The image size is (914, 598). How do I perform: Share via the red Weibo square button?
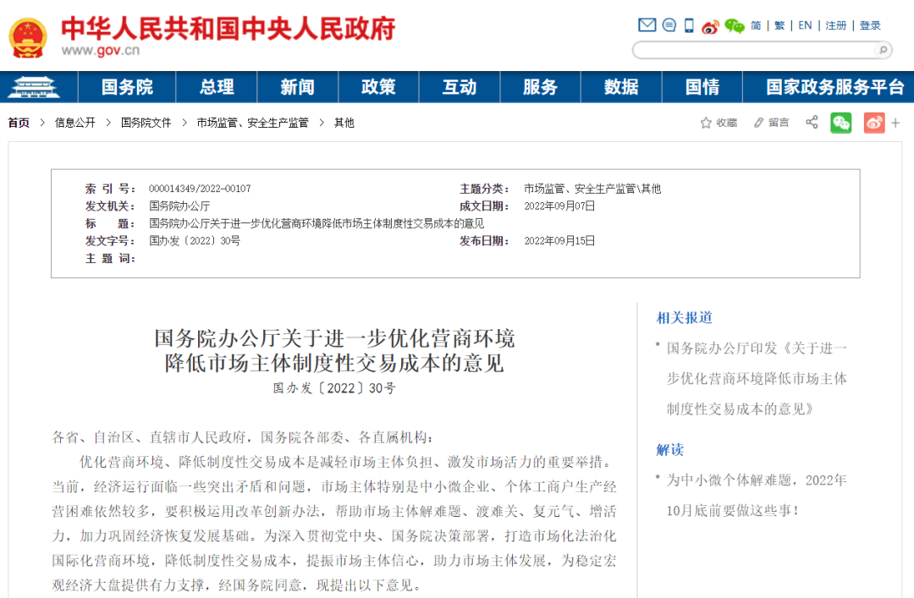[x=873, y=123]
